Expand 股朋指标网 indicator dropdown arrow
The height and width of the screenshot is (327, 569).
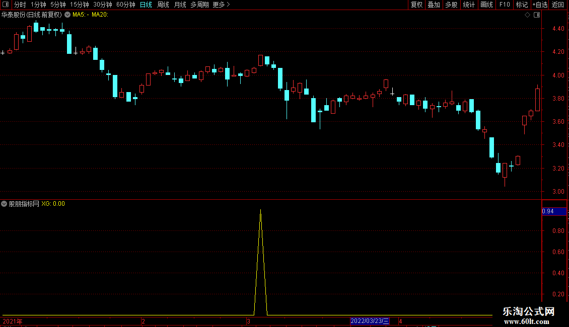(x=4, y=204)
